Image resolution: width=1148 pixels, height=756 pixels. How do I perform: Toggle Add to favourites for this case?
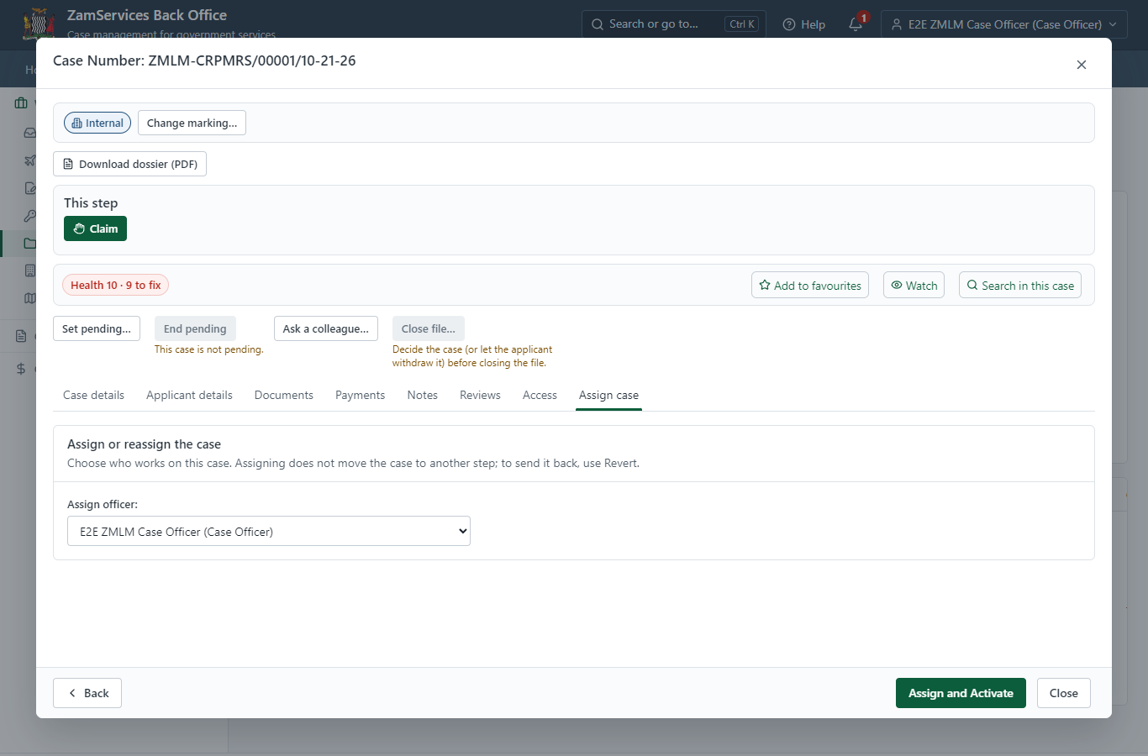[810, 285]
